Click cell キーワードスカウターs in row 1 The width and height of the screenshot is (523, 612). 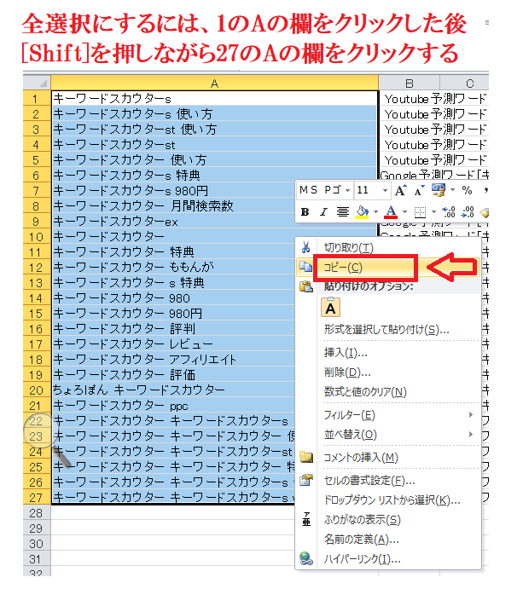(x=214, y=98)
